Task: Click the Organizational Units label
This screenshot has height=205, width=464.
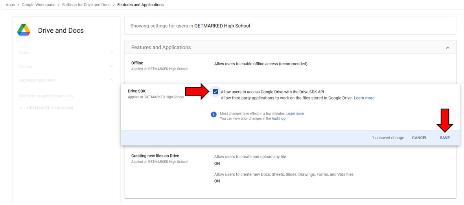Action: point(37,80)
